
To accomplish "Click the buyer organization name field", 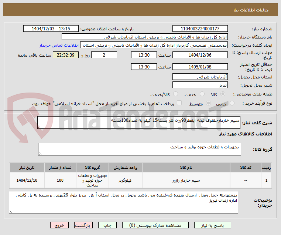I will point(145,37).
